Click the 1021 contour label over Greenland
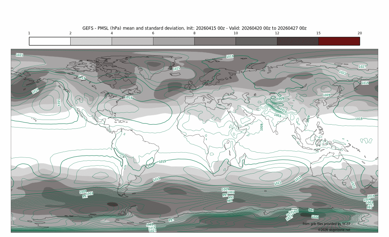This screenshot has width=389, height=237. tap(176, 68)
